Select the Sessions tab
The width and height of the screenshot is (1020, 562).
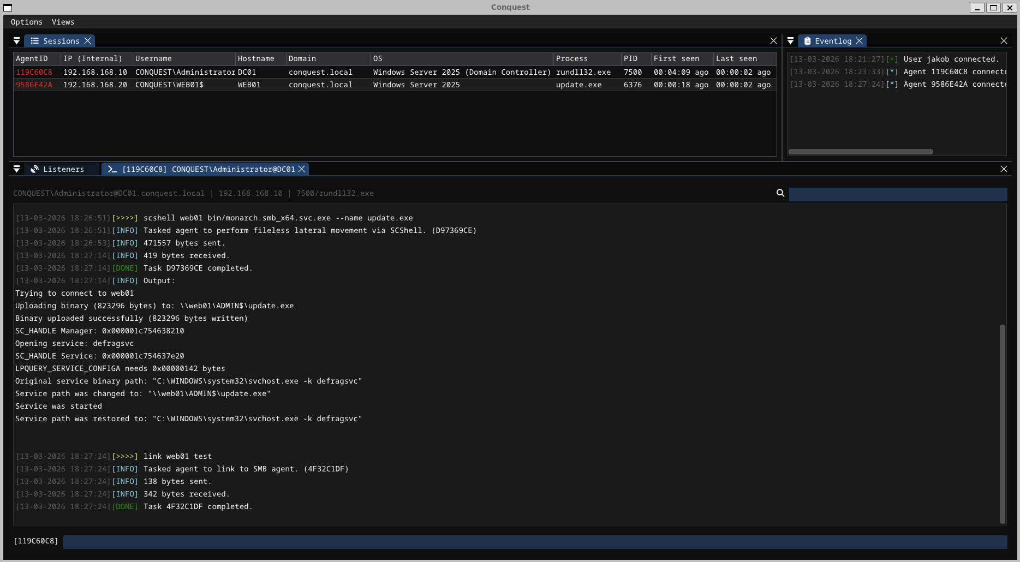[x=60, y=40]
